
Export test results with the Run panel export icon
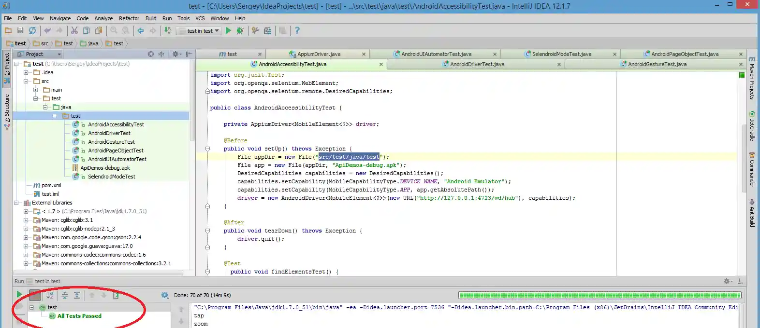coord(116,295)
